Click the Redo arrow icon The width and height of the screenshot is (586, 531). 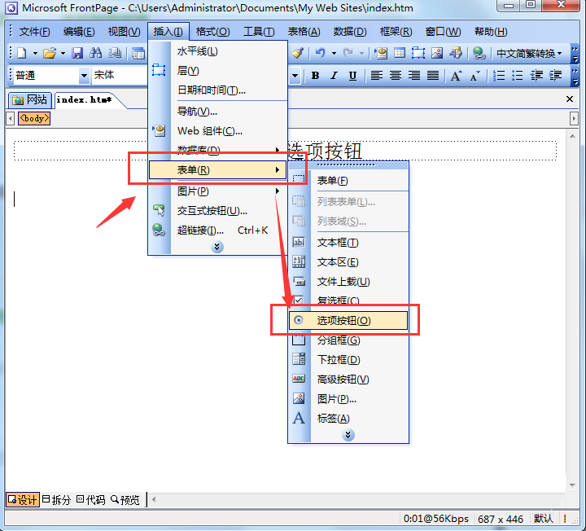(x=348, y=53)
